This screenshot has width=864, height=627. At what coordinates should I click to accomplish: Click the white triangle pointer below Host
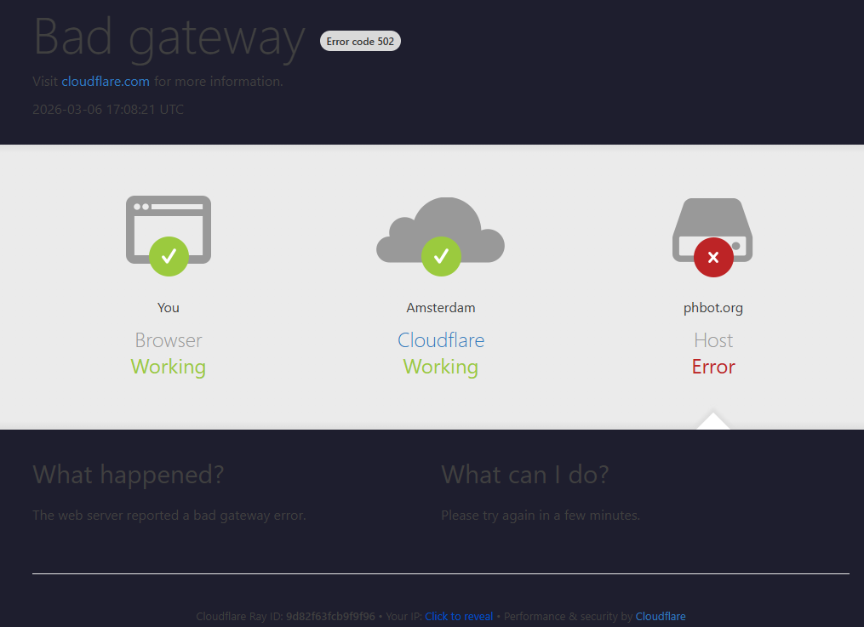[x=713, y=422]
